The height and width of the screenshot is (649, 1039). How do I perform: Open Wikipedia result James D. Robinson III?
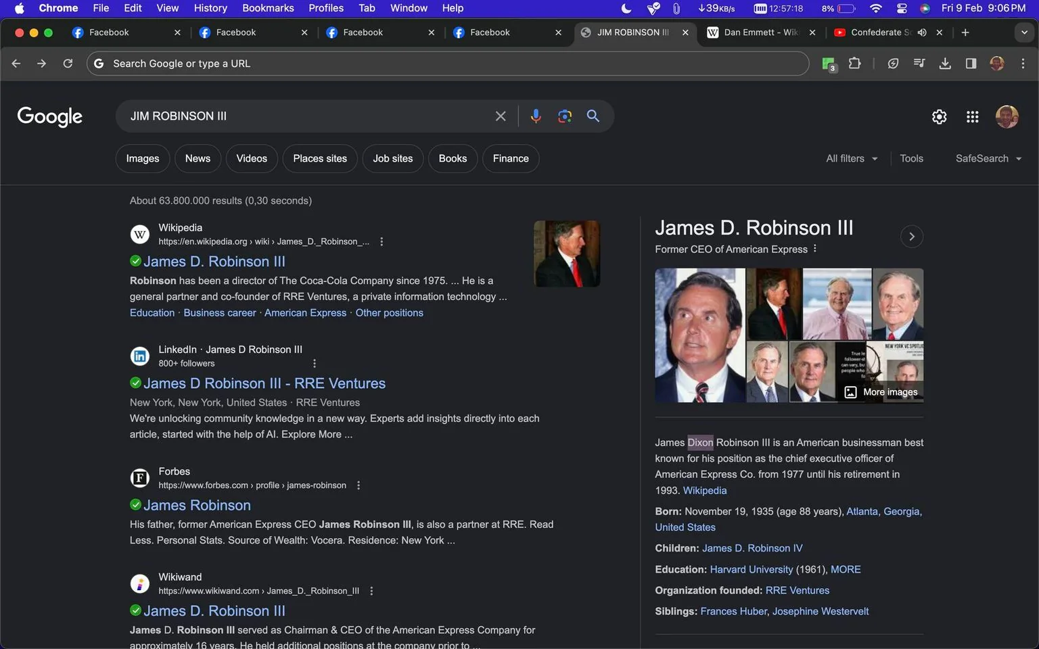(214, 262)
